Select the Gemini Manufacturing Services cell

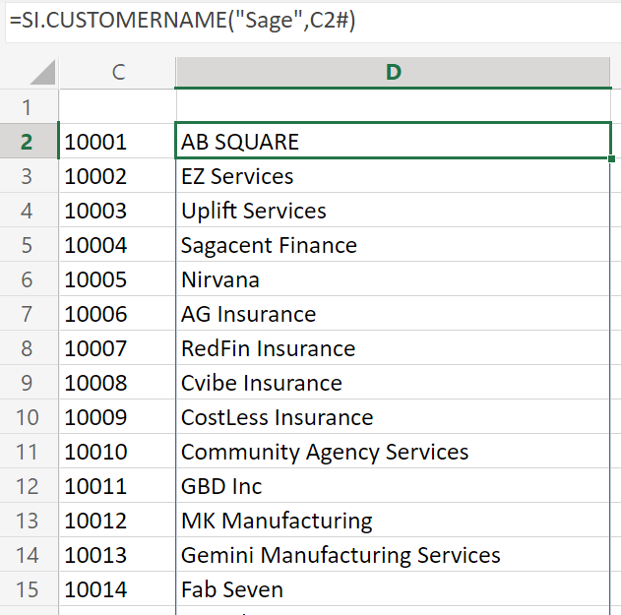(394, 555)
